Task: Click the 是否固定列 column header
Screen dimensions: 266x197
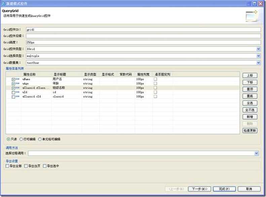Action: [163, 74]
